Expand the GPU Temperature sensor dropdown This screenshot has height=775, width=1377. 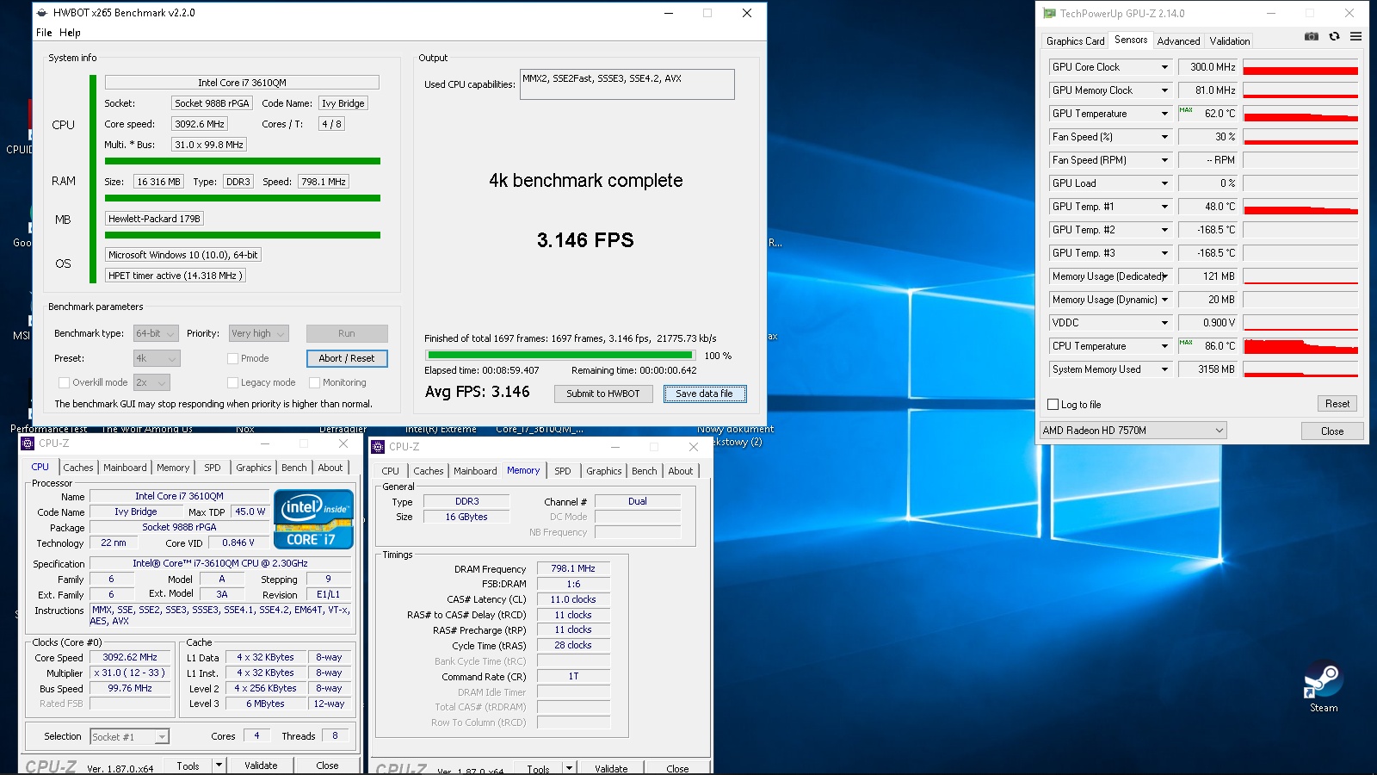tap(1164, 114)
